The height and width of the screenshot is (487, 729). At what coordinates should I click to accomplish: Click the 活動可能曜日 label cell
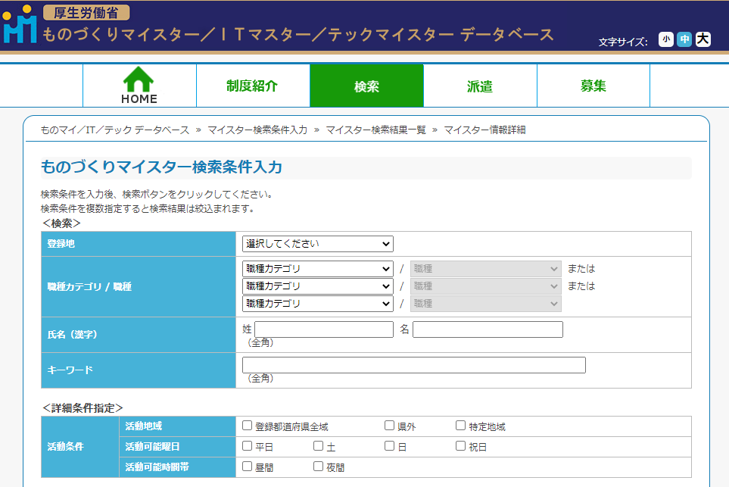tap(178, 447)
